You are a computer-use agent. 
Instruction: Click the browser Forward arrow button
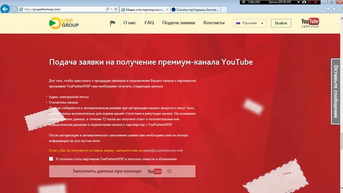(x=14, y=9)
